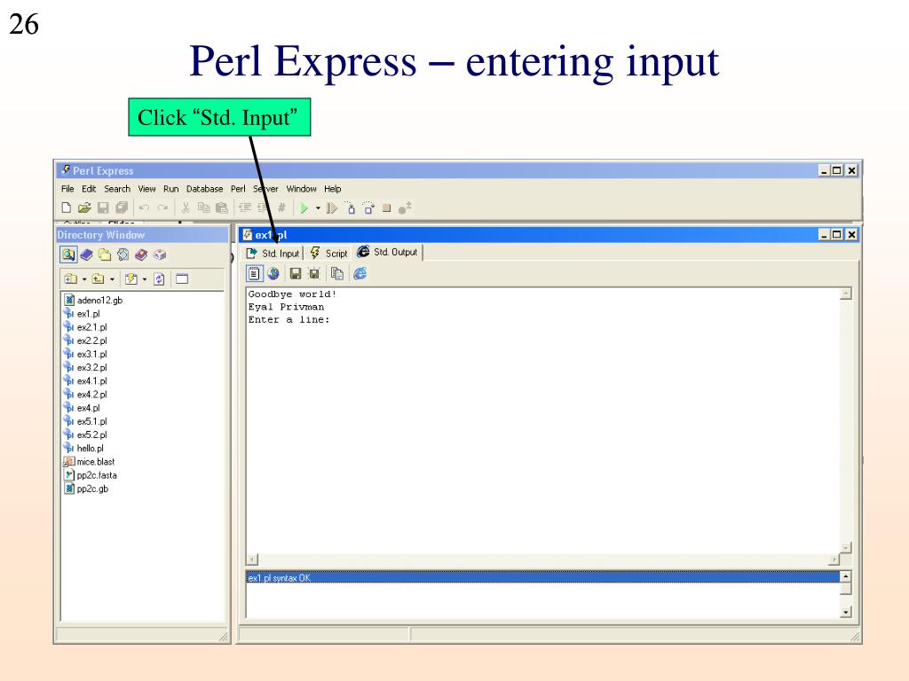Open dropdown next to lightning filter icon
Image resolution: width=909 pixels, height=681 pixels.
tap(145, 279)
